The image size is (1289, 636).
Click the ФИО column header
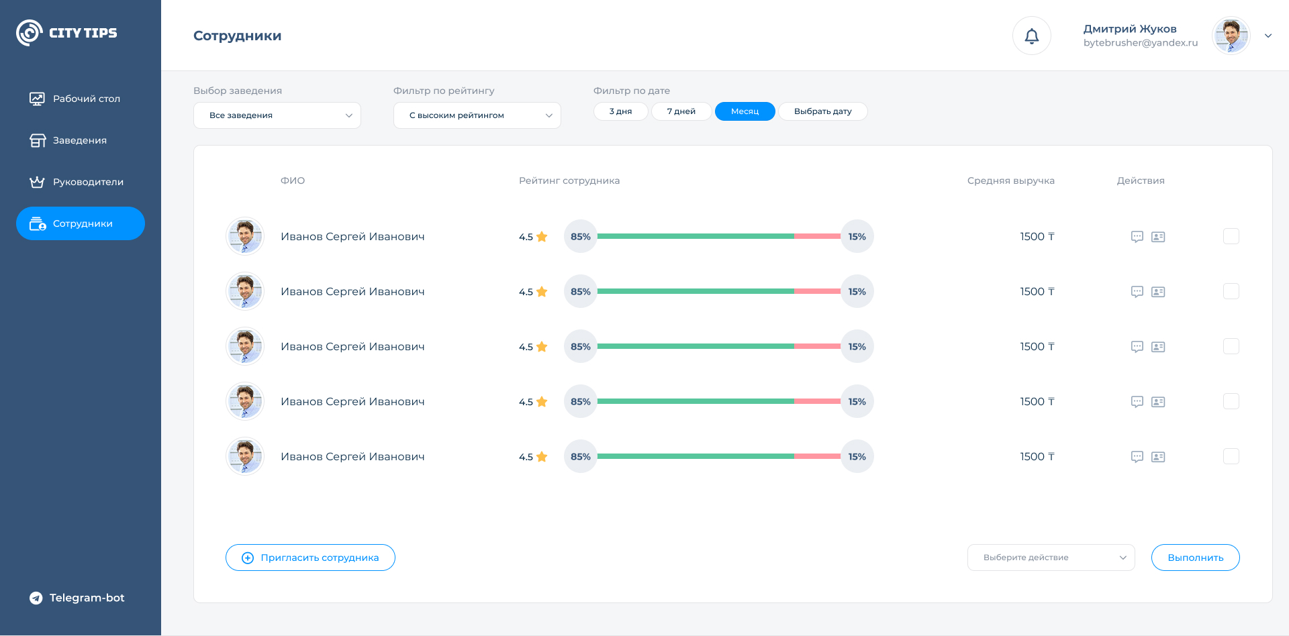coord(293,180)
